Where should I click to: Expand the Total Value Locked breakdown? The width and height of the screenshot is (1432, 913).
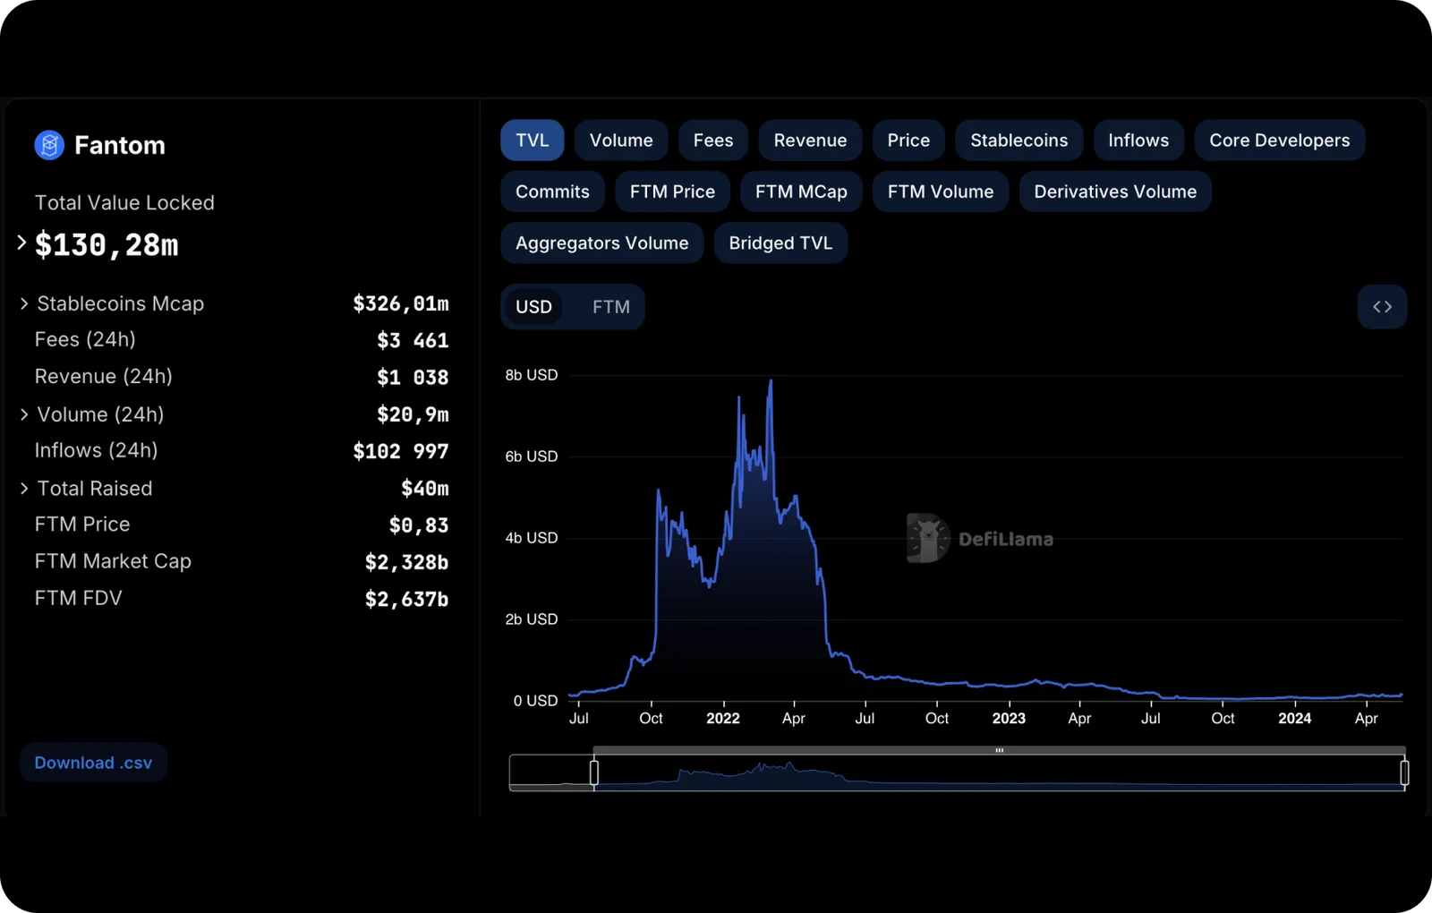pyautogui.click(x=21, y=243)
